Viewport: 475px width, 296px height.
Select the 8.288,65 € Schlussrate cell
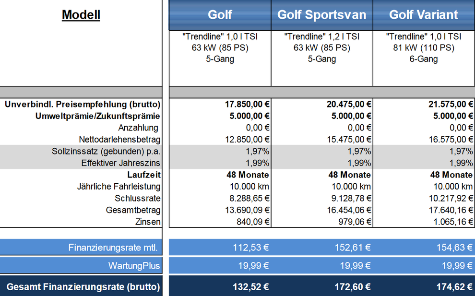[x=249, y=198]
